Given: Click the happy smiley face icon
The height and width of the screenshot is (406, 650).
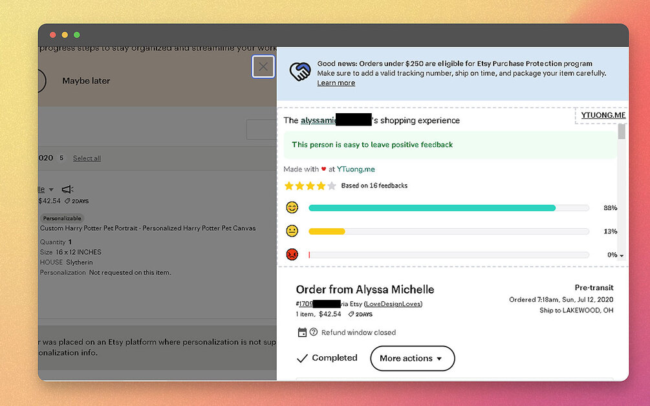Looking at the screenshot, I should click(x=292, y=207).
